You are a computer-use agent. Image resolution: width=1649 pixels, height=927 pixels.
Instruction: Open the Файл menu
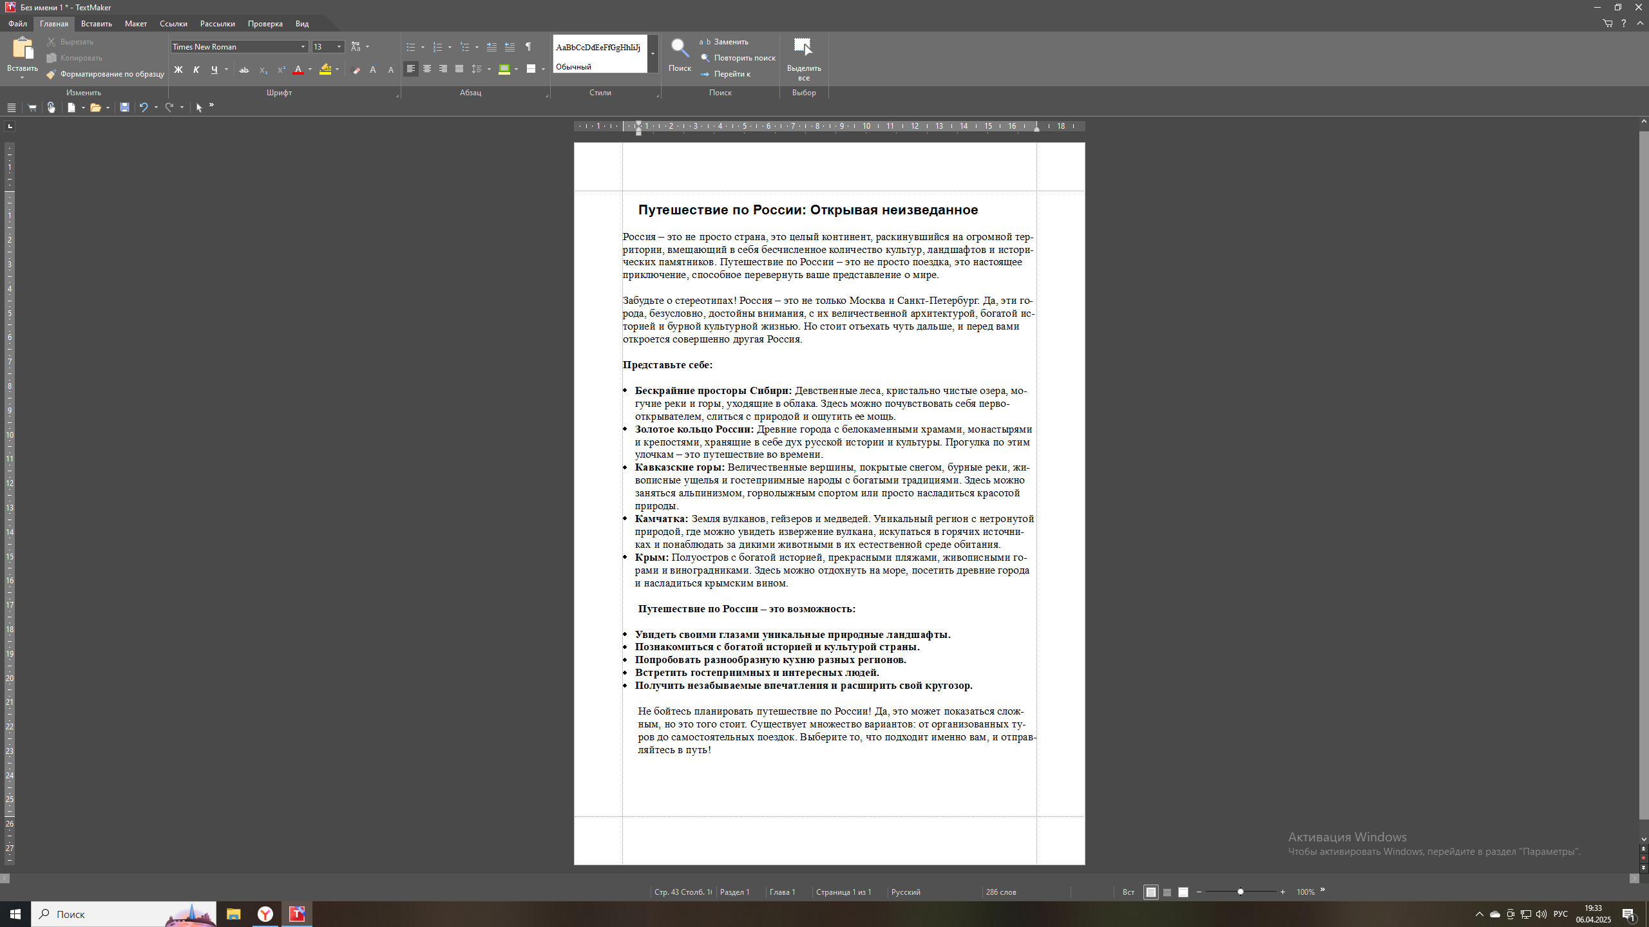point(17,24)
